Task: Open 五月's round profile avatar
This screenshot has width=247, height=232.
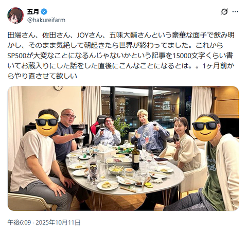Action: click(x=15, y=15)
